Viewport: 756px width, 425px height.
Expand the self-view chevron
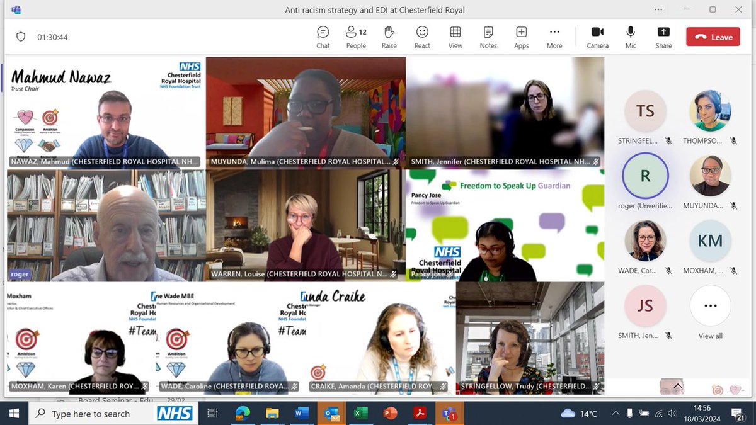tap(678, 386)
